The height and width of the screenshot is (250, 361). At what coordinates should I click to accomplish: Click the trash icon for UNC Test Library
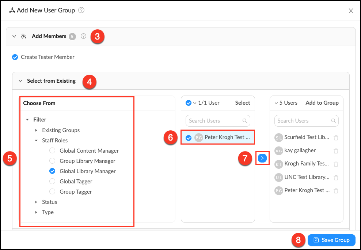coord(336,177)
